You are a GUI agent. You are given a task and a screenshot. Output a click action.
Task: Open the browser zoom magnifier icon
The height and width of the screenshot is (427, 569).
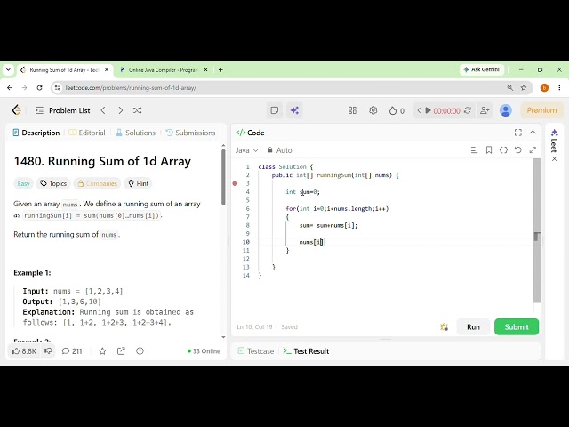point(509,88)
